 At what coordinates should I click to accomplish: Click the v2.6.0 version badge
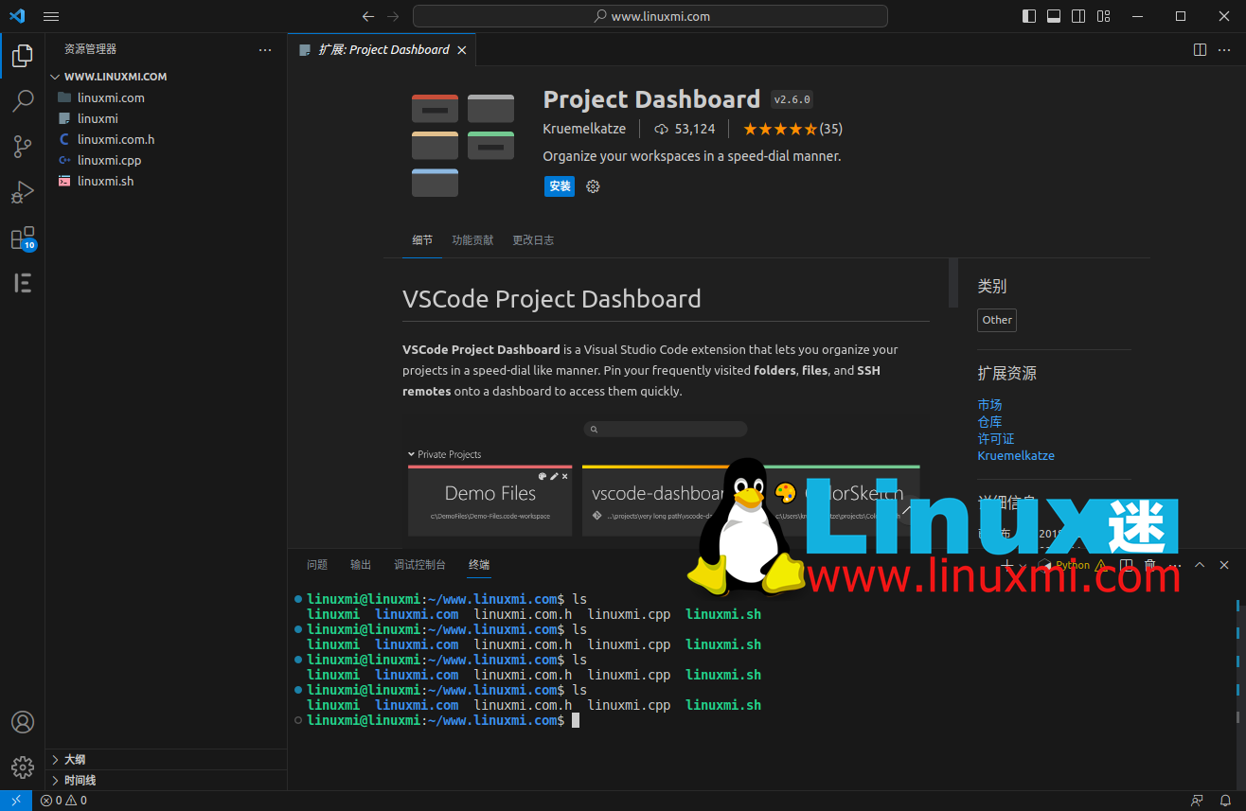pyautogui.click(x=792, y=99)
